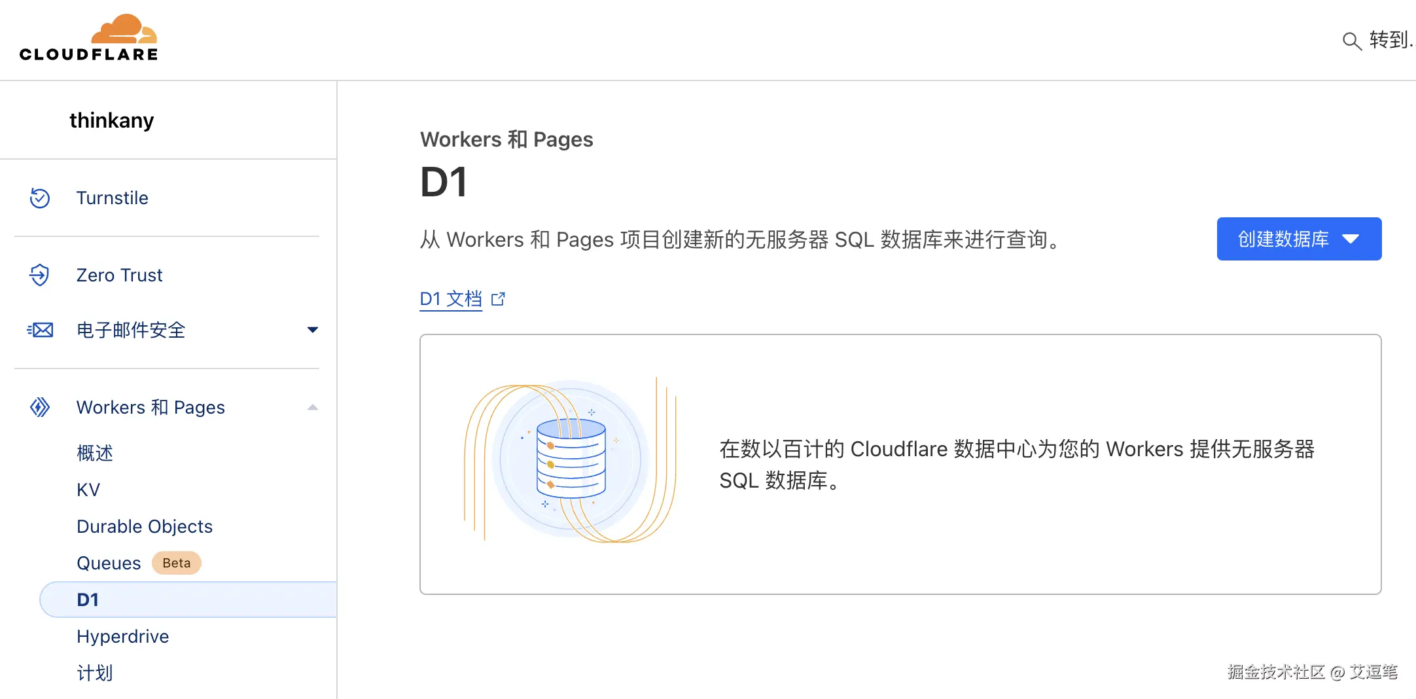Click the email security envelope icon
The height and width of the screenshot is (699, 1416).
click(40, 330)
